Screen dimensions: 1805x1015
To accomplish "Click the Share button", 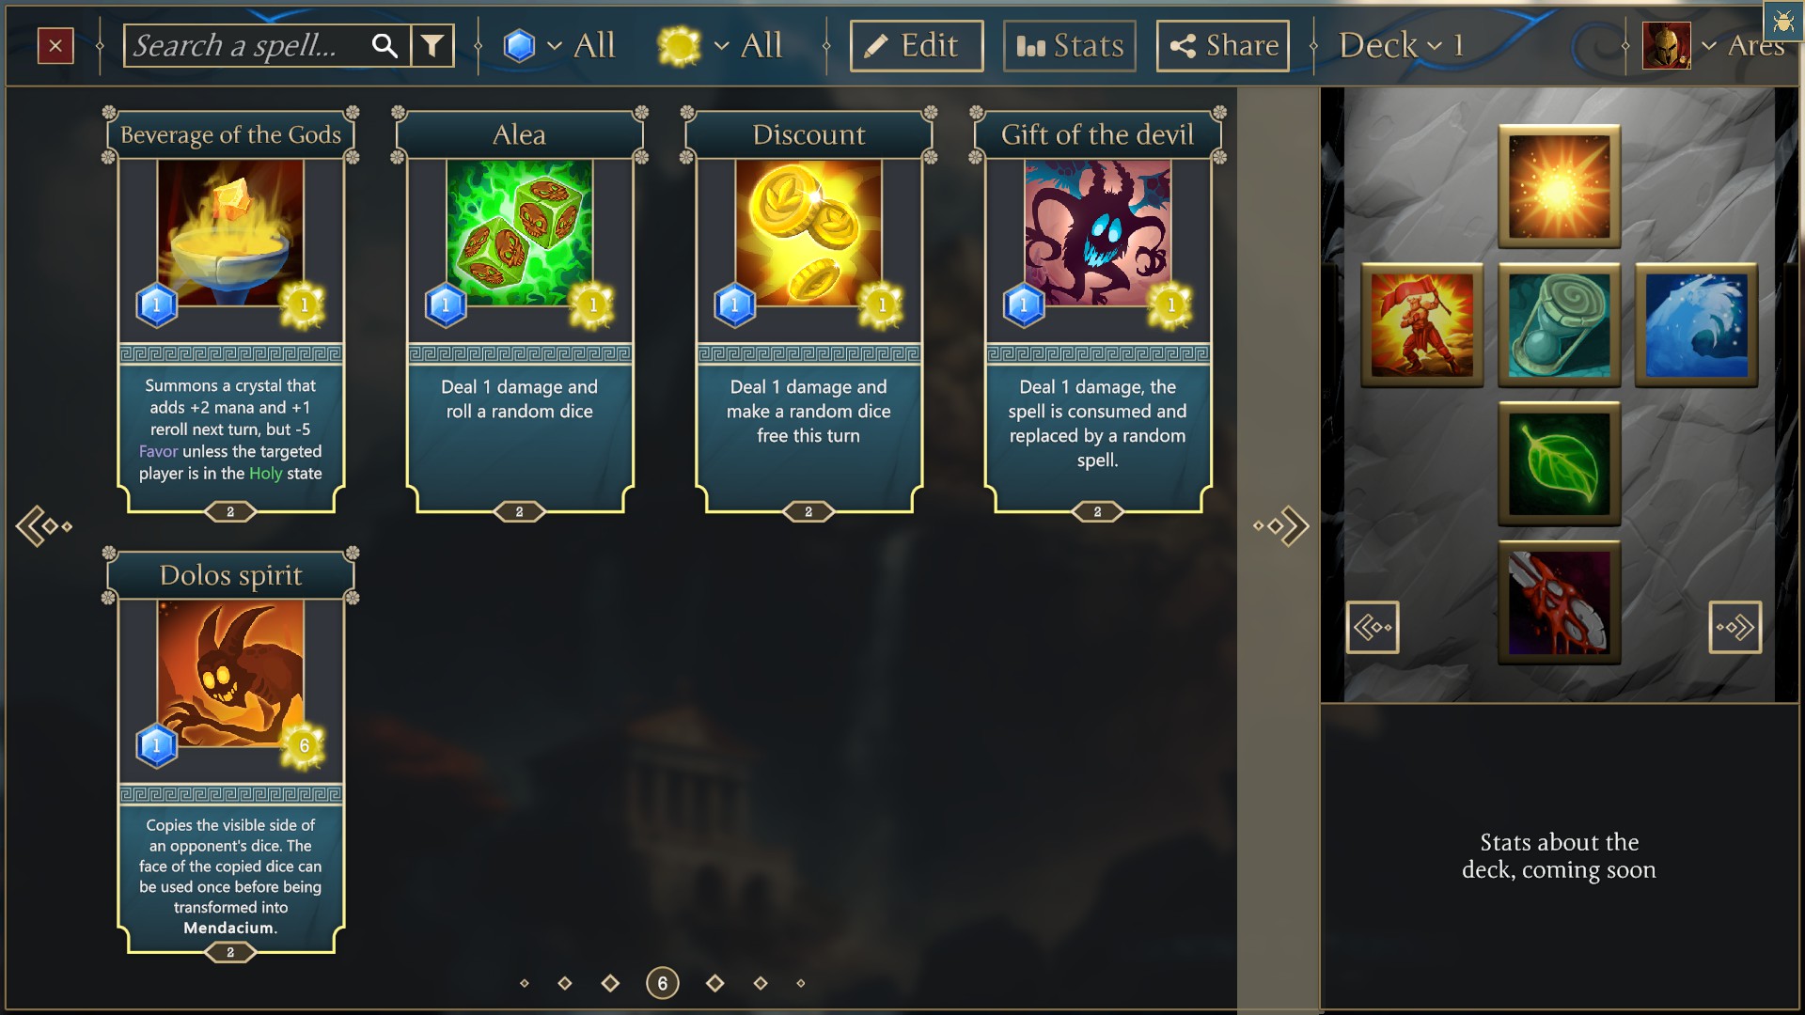I will point(1222,45).
